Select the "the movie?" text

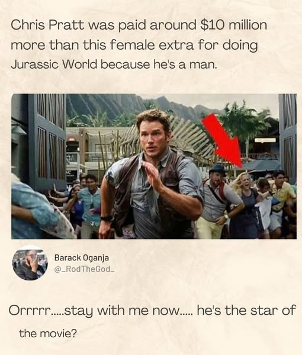point(48,333)
